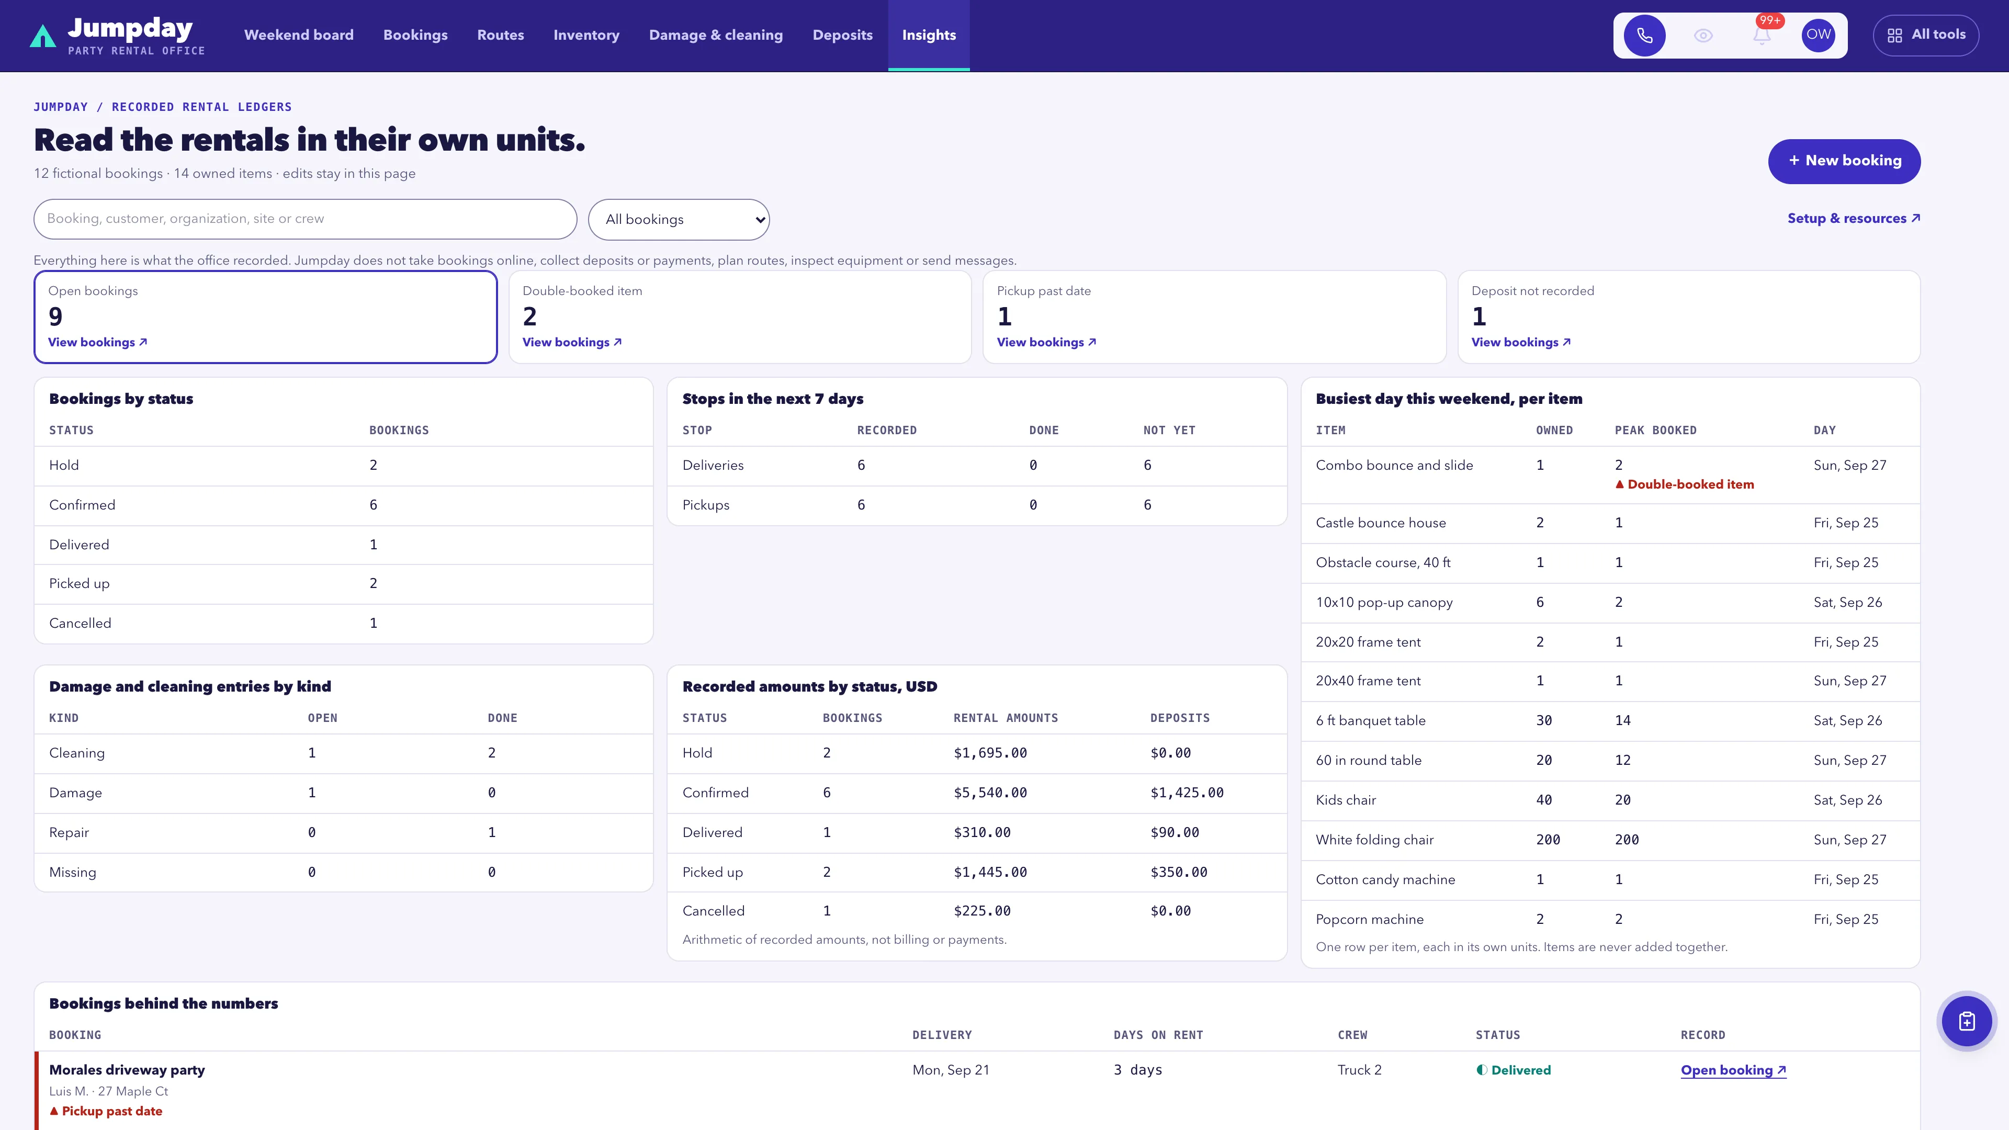
Task: Select the Recorded rental ledgers breadcrumb
Action: [x=201, y=107]
